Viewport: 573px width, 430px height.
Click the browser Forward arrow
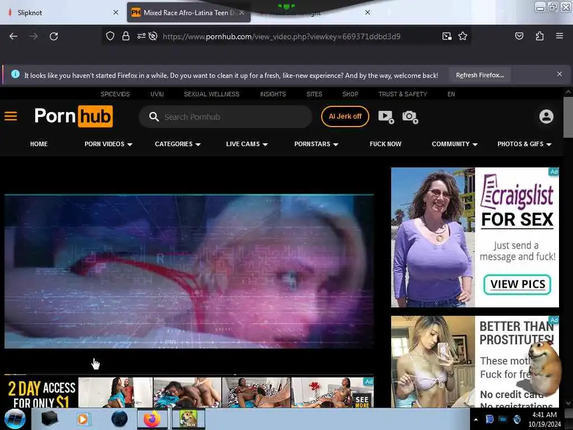pos(34,36)
